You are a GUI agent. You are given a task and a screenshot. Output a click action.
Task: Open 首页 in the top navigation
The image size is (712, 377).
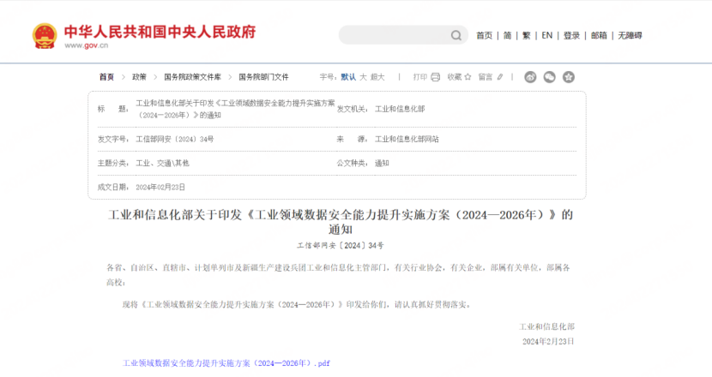pos(484,35)
